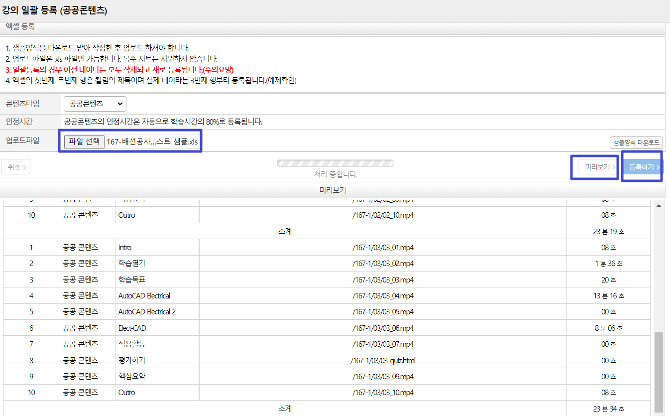Click the 핵심요약 row in lesson 03
670x416 pixels.
[x=132, y=377]
